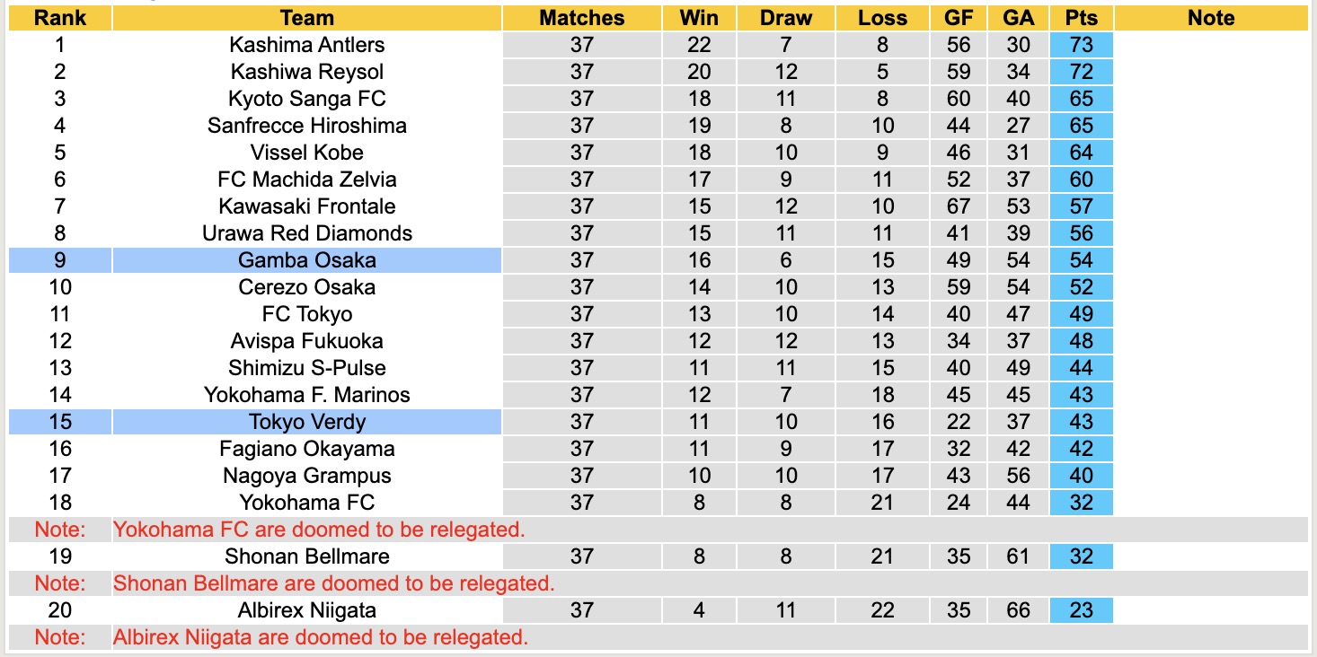Screen dimensions: 1317x657
Task: Click the Shonan Bellmare team name
Action: pos(306,556)
